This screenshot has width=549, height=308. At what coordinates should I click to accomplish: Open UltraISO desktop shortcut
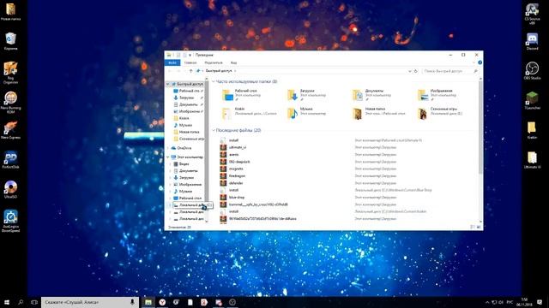(10, 189)
